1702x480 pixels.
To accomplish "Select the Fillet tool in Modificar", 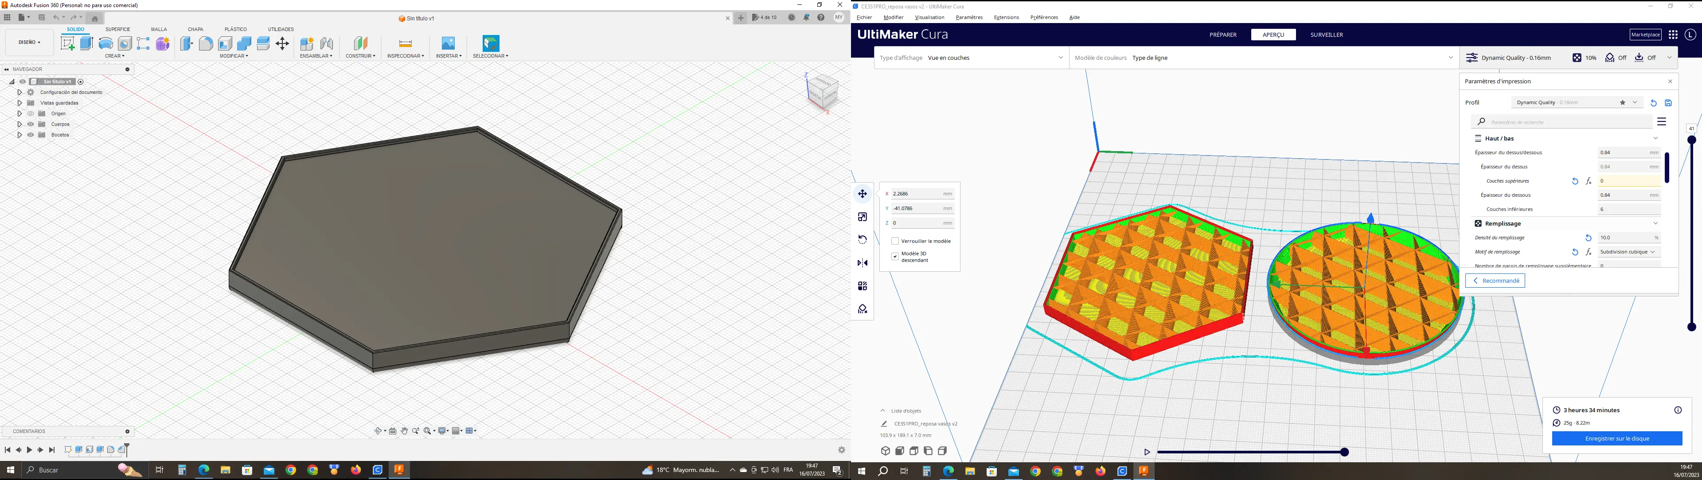I will pyautogui.click(x=206, y=43).
